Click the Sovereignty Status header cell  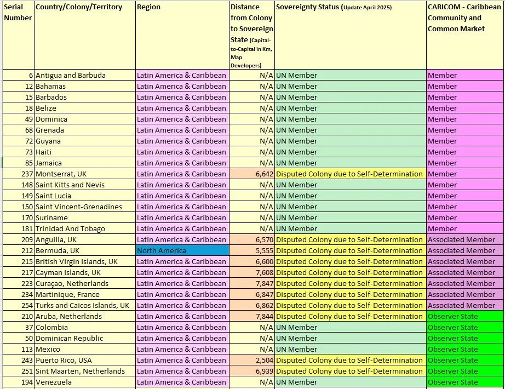tap(351, 35)
